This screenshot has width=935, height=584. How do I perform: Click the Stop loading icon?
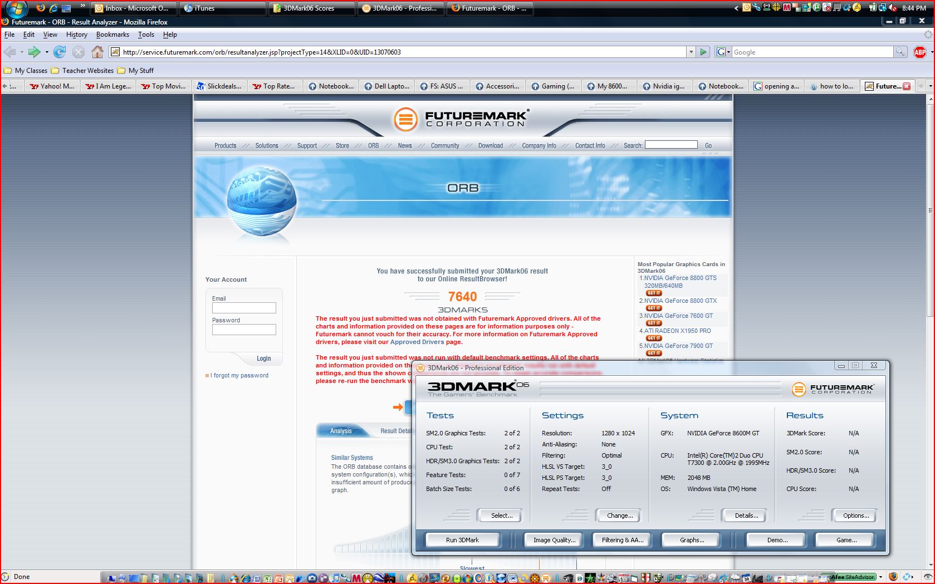(x=79, y=52)
